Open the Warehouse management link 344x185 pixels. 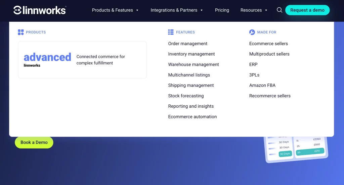193,65
